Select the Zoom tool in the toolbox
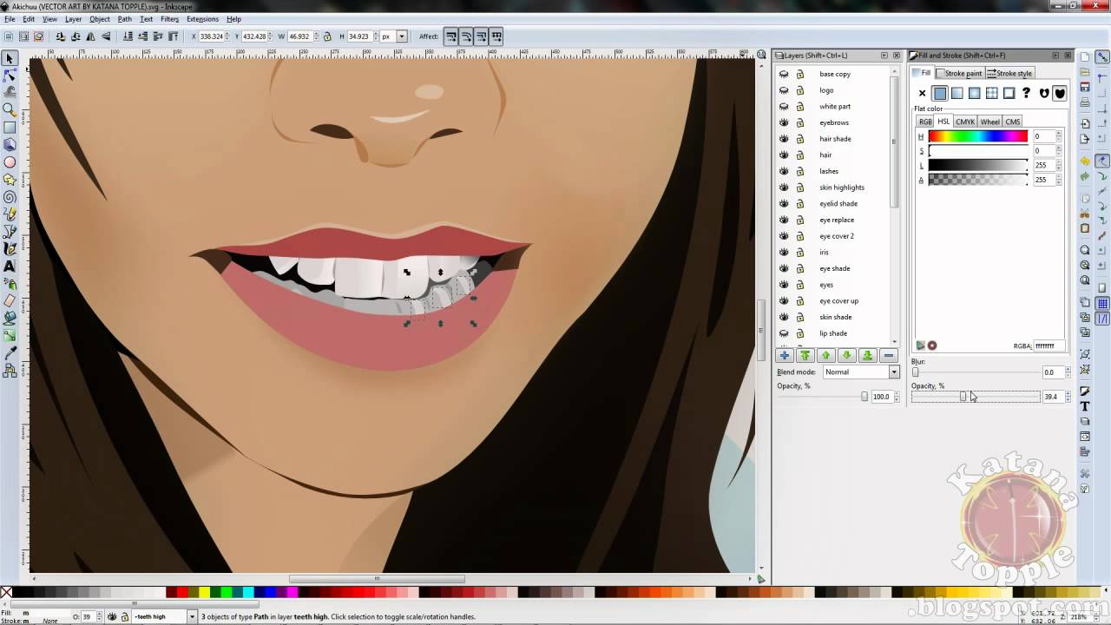Image resolution: width=1111 pixels, height=625 pixels. click(x=10, y=109)
